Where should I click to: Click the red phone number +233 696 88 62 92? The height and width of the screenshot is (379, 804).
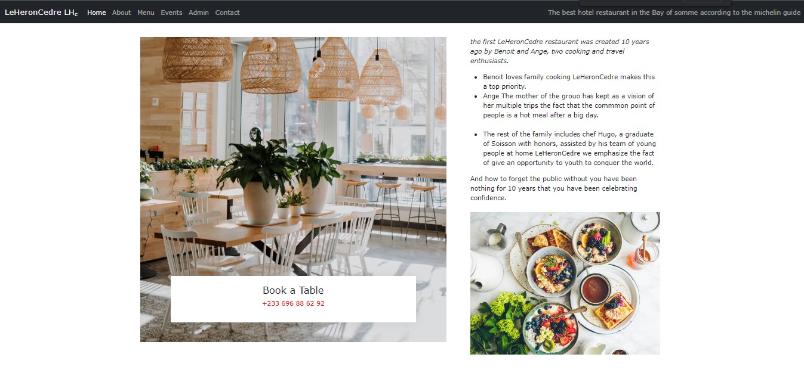click(x=293, y=303)
